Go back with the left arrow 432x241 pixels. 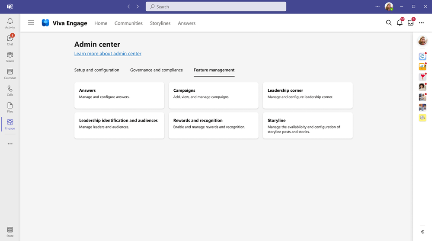click(x=129, y=6)
